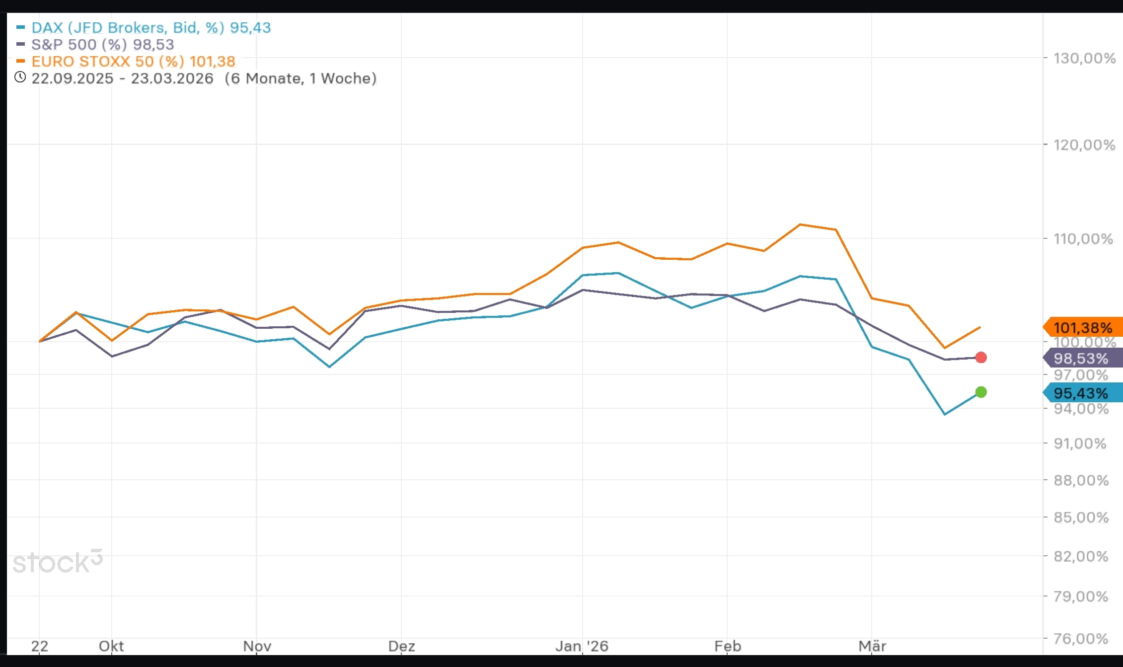Click the 110,00% value on price axis
This screenshot has height=667, width=1123.
1083,239
